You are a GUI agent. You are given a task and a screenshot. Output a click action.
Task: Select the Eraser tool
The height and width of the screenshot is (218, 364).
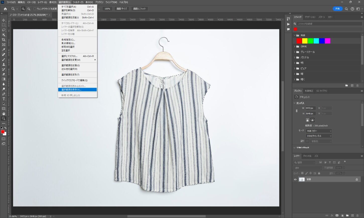click(4, 74)
